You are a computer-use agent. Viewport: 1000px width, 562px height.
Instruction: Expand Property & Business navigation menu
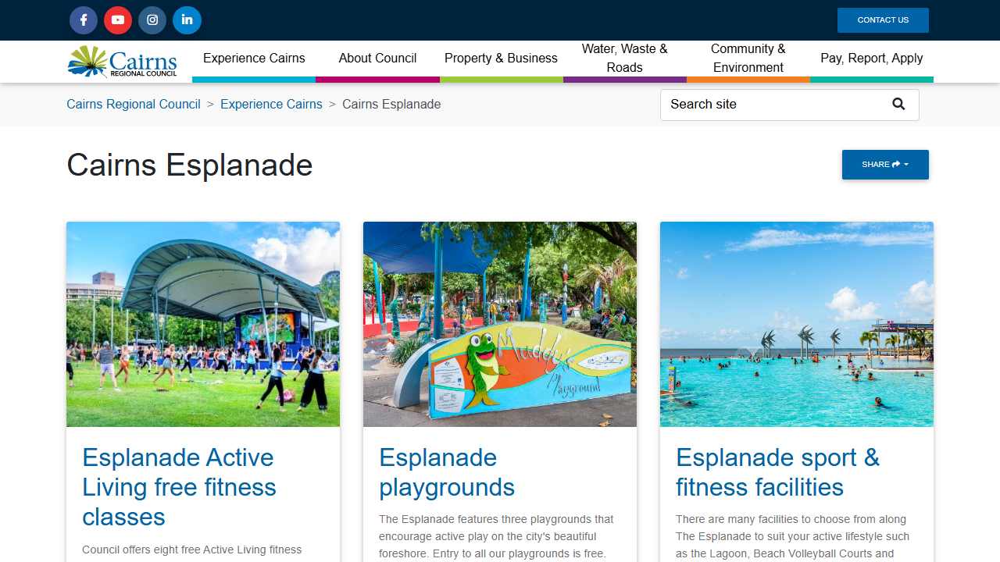(x=501, y=59)
